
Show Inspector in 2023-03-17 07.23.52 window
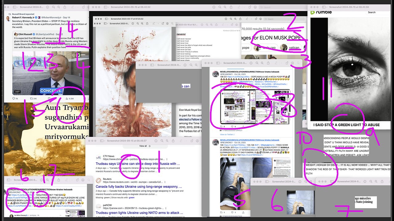226,19
